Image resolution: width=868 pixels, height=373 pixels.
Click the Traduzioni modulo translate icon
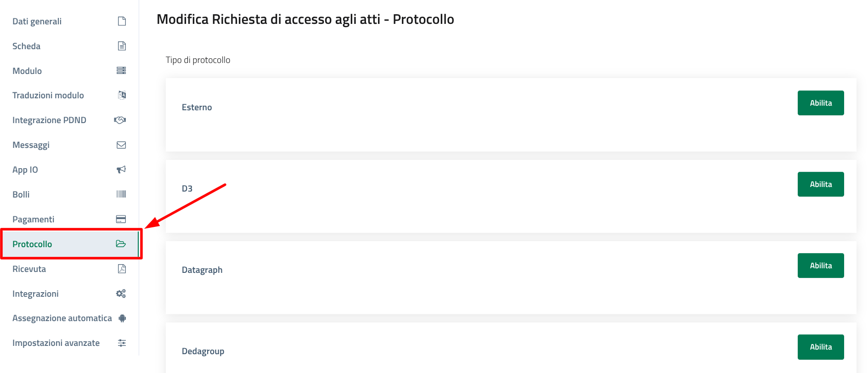[x=122, y=95]
